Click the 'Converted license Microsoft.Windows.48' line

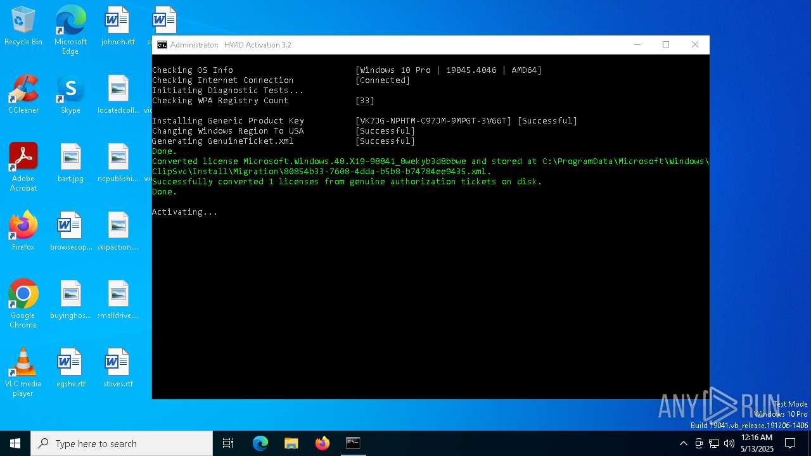point(431,161)
